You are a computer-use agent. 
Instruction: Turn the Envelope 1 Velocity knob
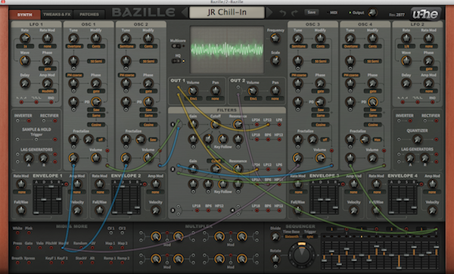[x=77, y=210]
